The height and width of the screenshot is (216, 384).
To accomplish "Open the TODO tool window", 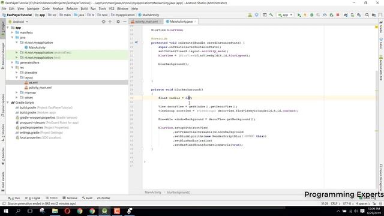I will pyautogui.click(x=52, y=198).
